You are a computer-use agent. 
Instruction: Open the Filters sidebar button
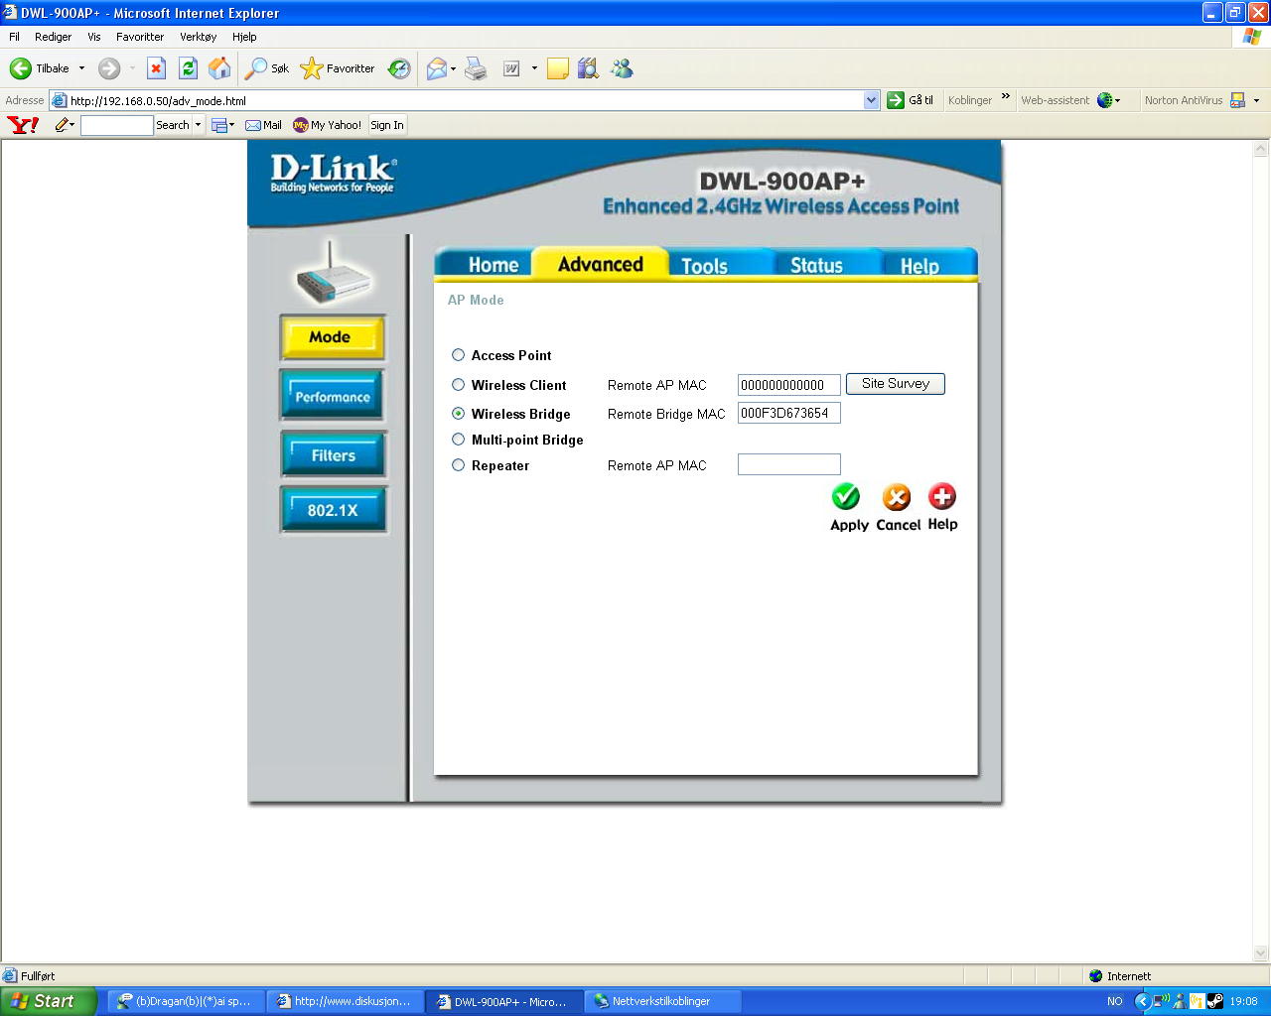tap(333, 454)
